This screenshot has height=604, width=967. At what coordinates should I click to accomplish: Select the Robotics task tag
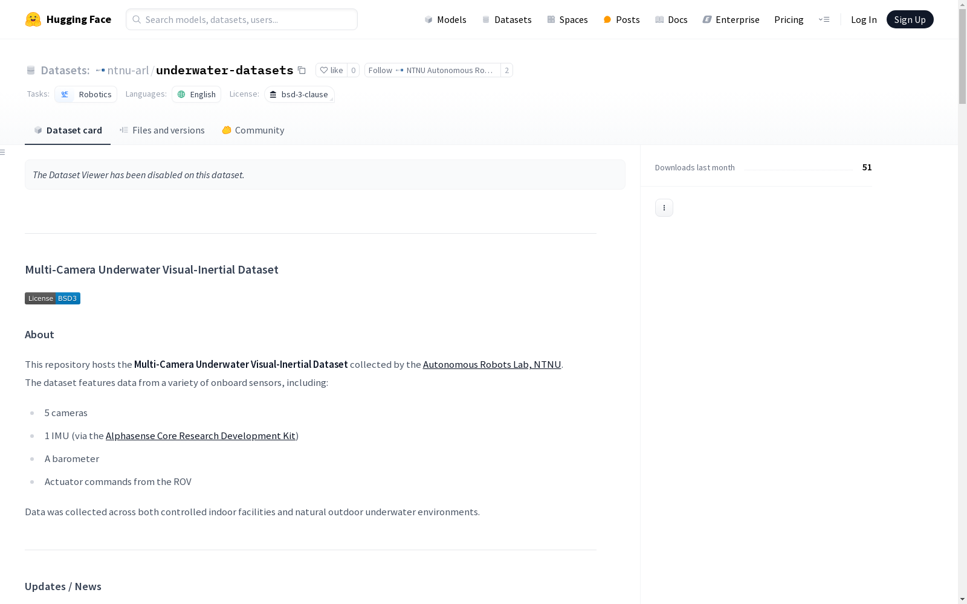click(86, 94)
